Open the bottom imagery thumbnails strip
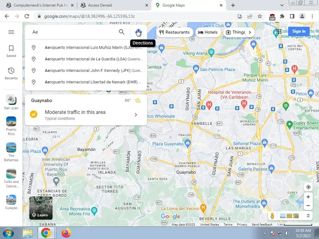The width and height of the screenshot is (319, 239). [289, 216]
